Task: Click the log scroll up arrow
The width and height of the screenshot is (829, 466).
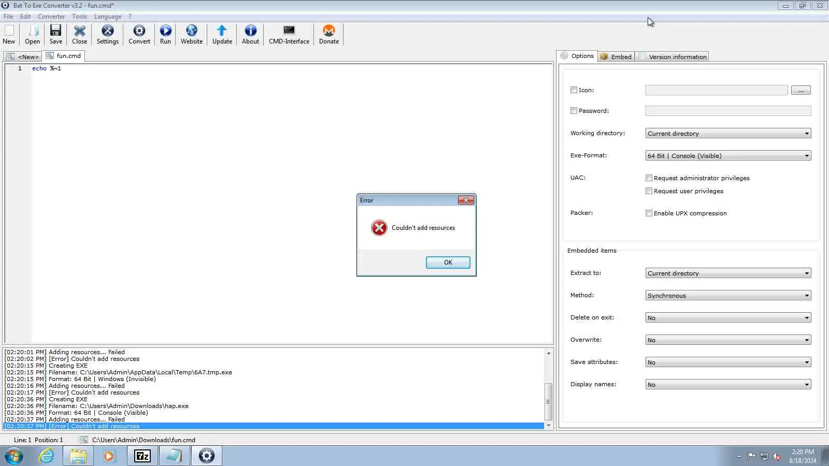Action: [x=548, y=353]
